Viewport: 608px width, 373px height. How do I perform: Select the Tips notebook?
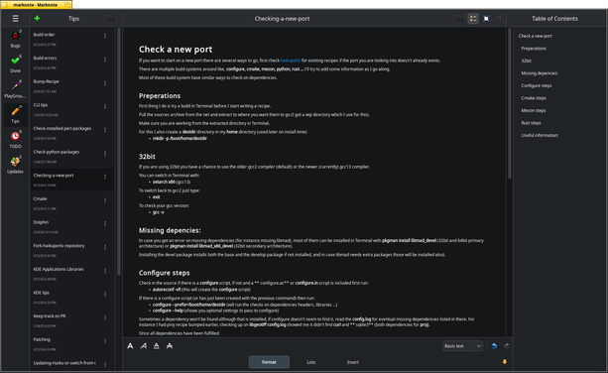(15, 115)
